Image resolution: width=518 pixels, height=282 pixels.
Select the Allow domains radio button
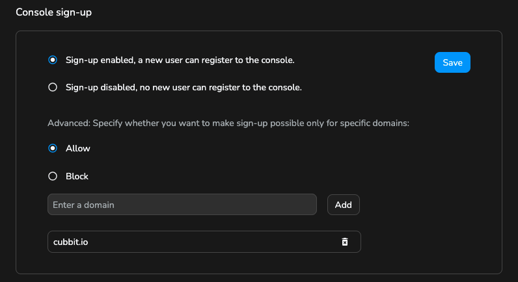tap(53, 148)
